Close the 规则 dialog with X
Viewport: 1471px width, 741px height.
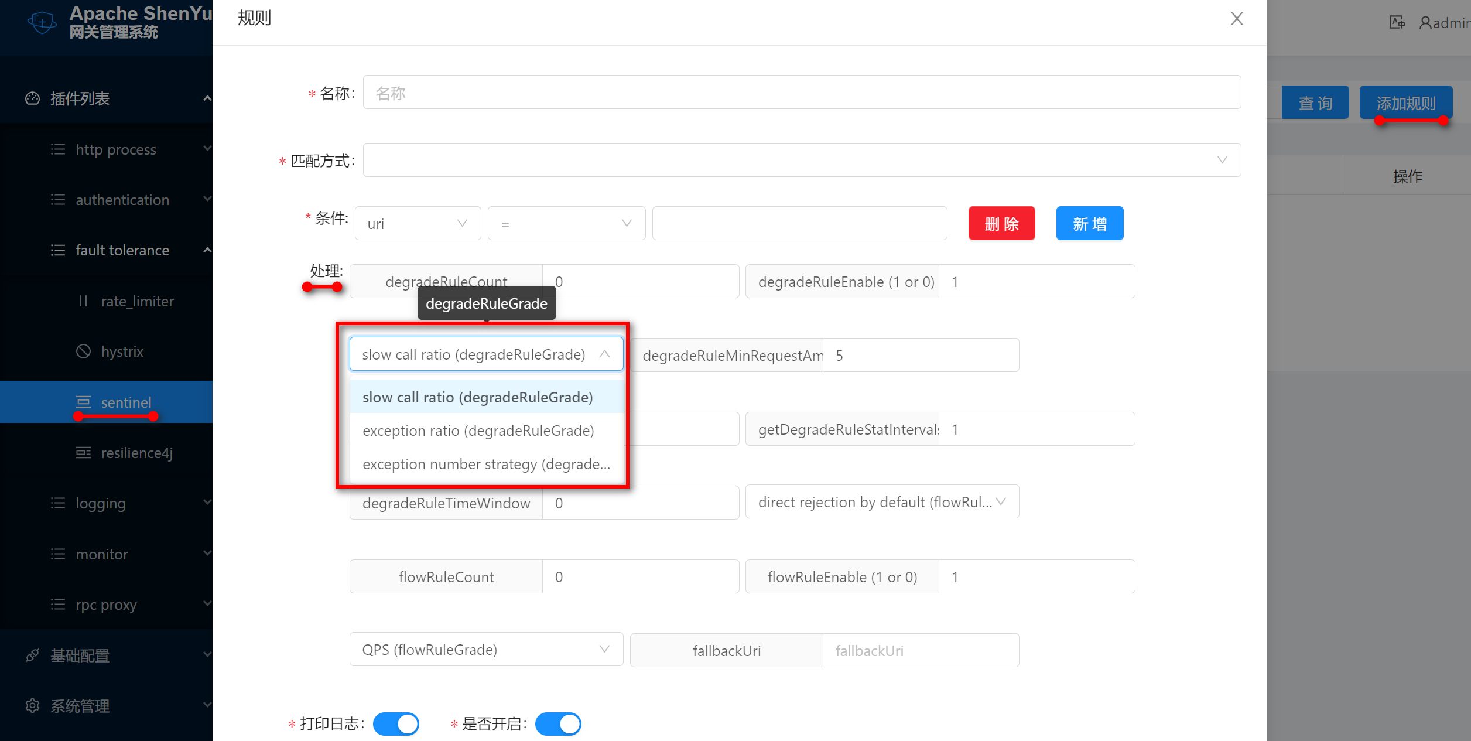(1237, 19)
